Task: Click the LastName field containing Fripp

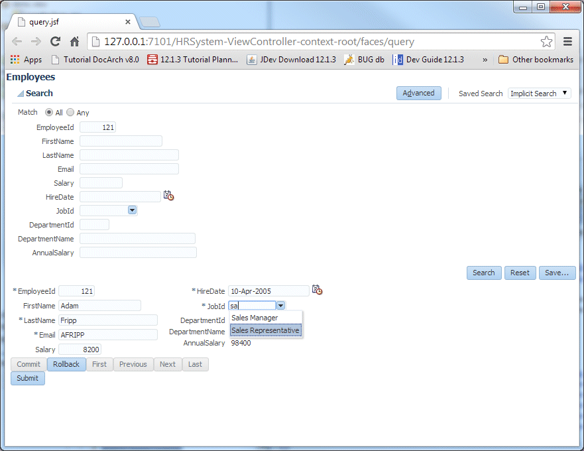Action: (108, 320)
